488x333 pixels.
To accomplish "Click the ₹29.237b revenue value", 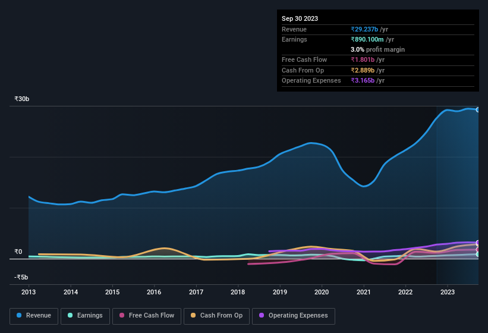I will point(364,29).
